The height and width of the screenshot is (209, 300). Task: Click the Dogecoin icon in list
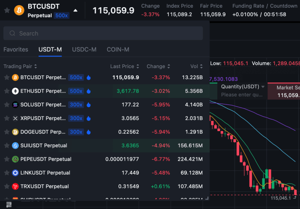pos(15,132)
